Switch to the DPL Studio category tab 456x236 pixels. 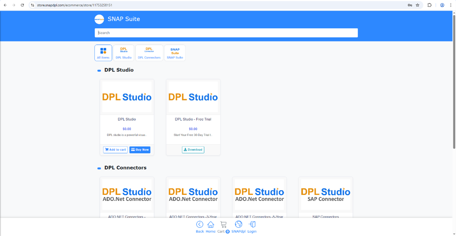click(124, 53)
